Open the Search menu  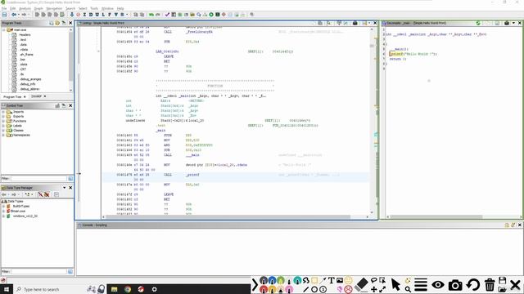pyautogui.click(x=70, y=8)
